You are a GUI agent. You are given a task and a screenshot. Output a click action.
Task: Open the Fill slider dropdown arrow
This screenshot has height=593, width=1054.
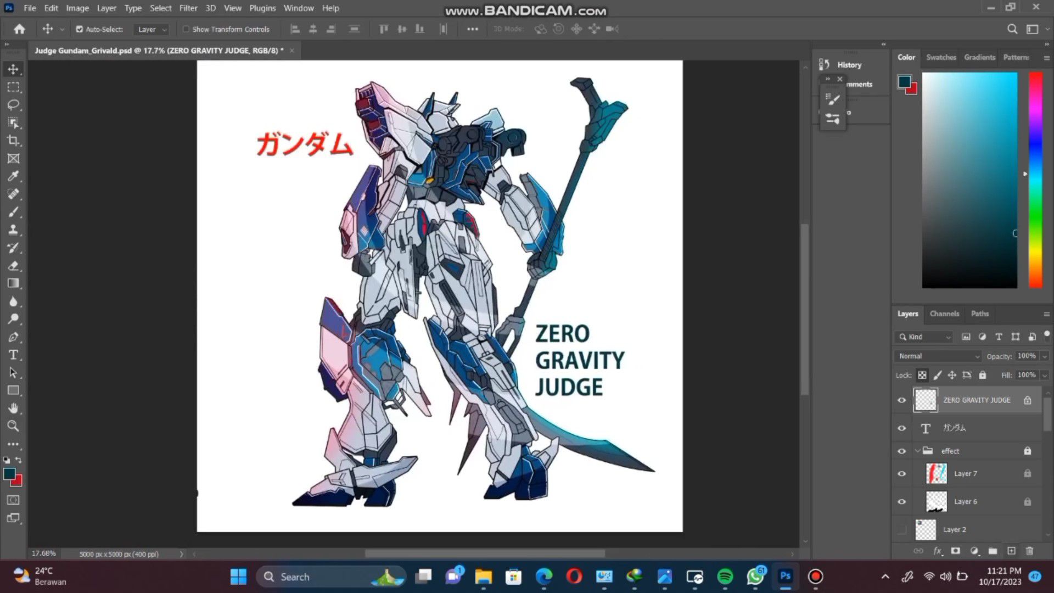pos(1045,376)
